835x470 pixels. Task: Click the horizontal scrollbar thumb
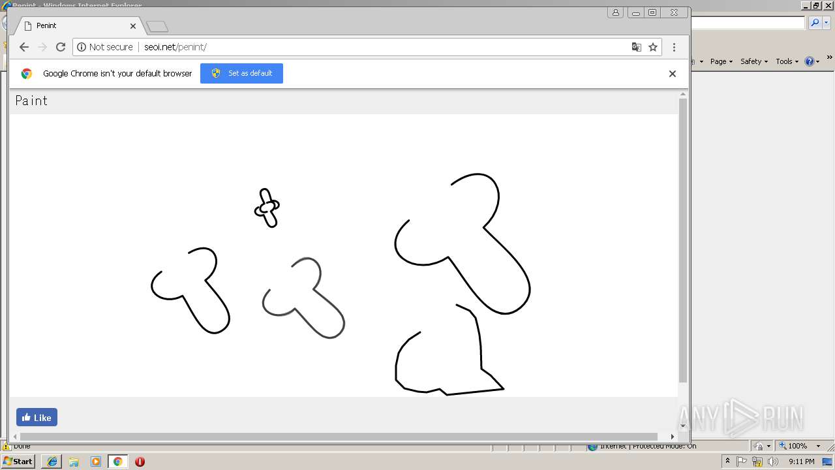tap(339, 437)
